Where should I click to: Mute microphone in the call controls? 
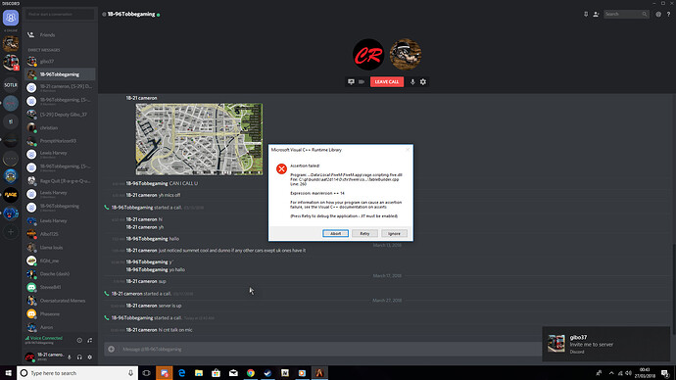point(412,82)
